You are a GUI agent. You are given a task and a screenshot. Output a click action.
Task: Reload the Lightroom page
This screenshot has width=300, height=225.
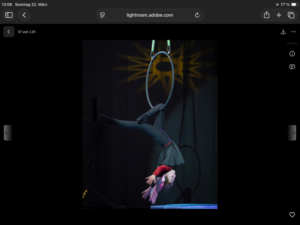(x=197, y=15)
